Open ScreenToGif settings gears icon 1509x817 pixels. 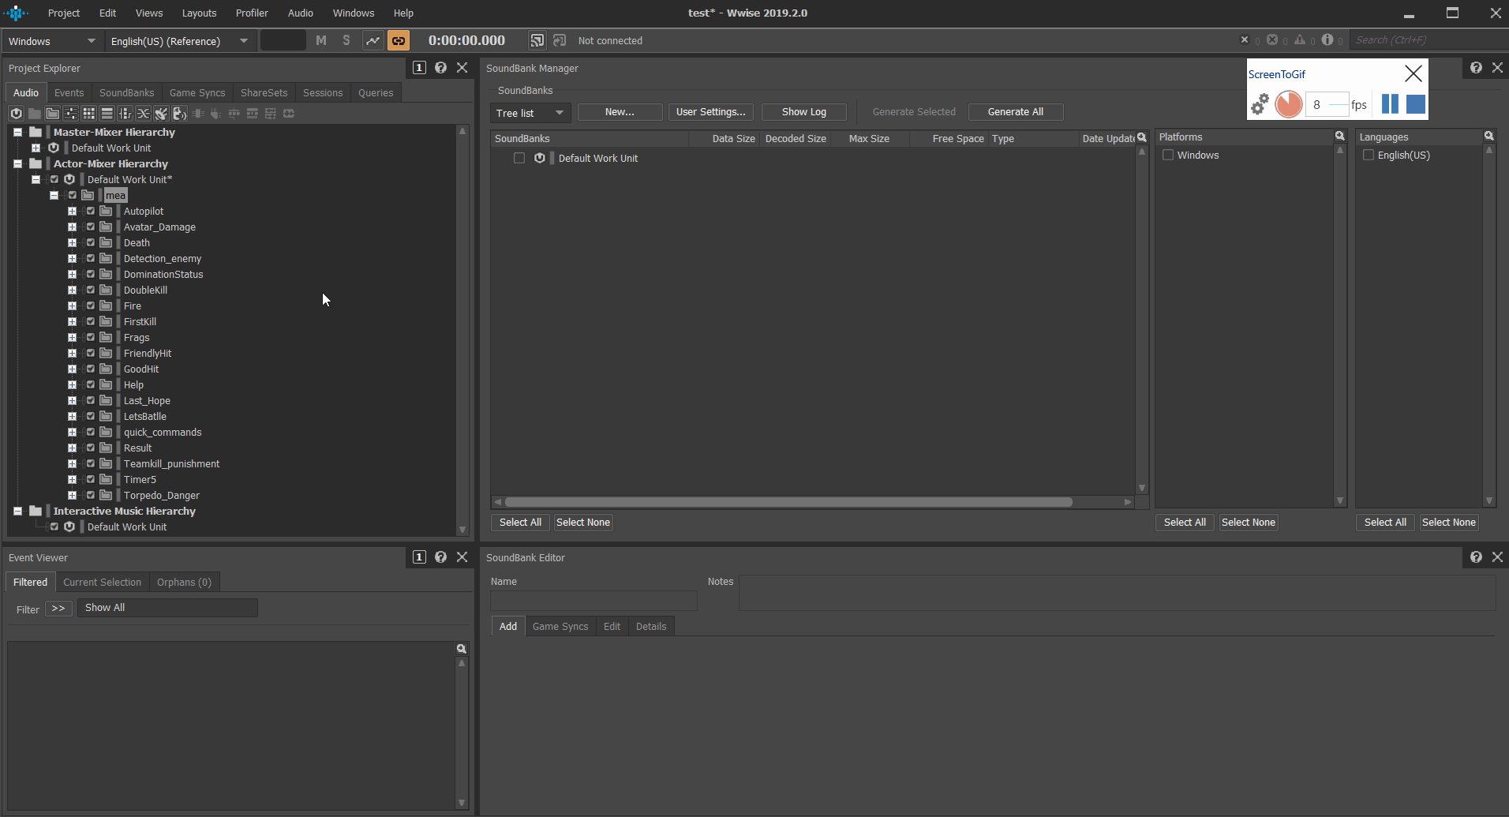(x=1260, y=104)
